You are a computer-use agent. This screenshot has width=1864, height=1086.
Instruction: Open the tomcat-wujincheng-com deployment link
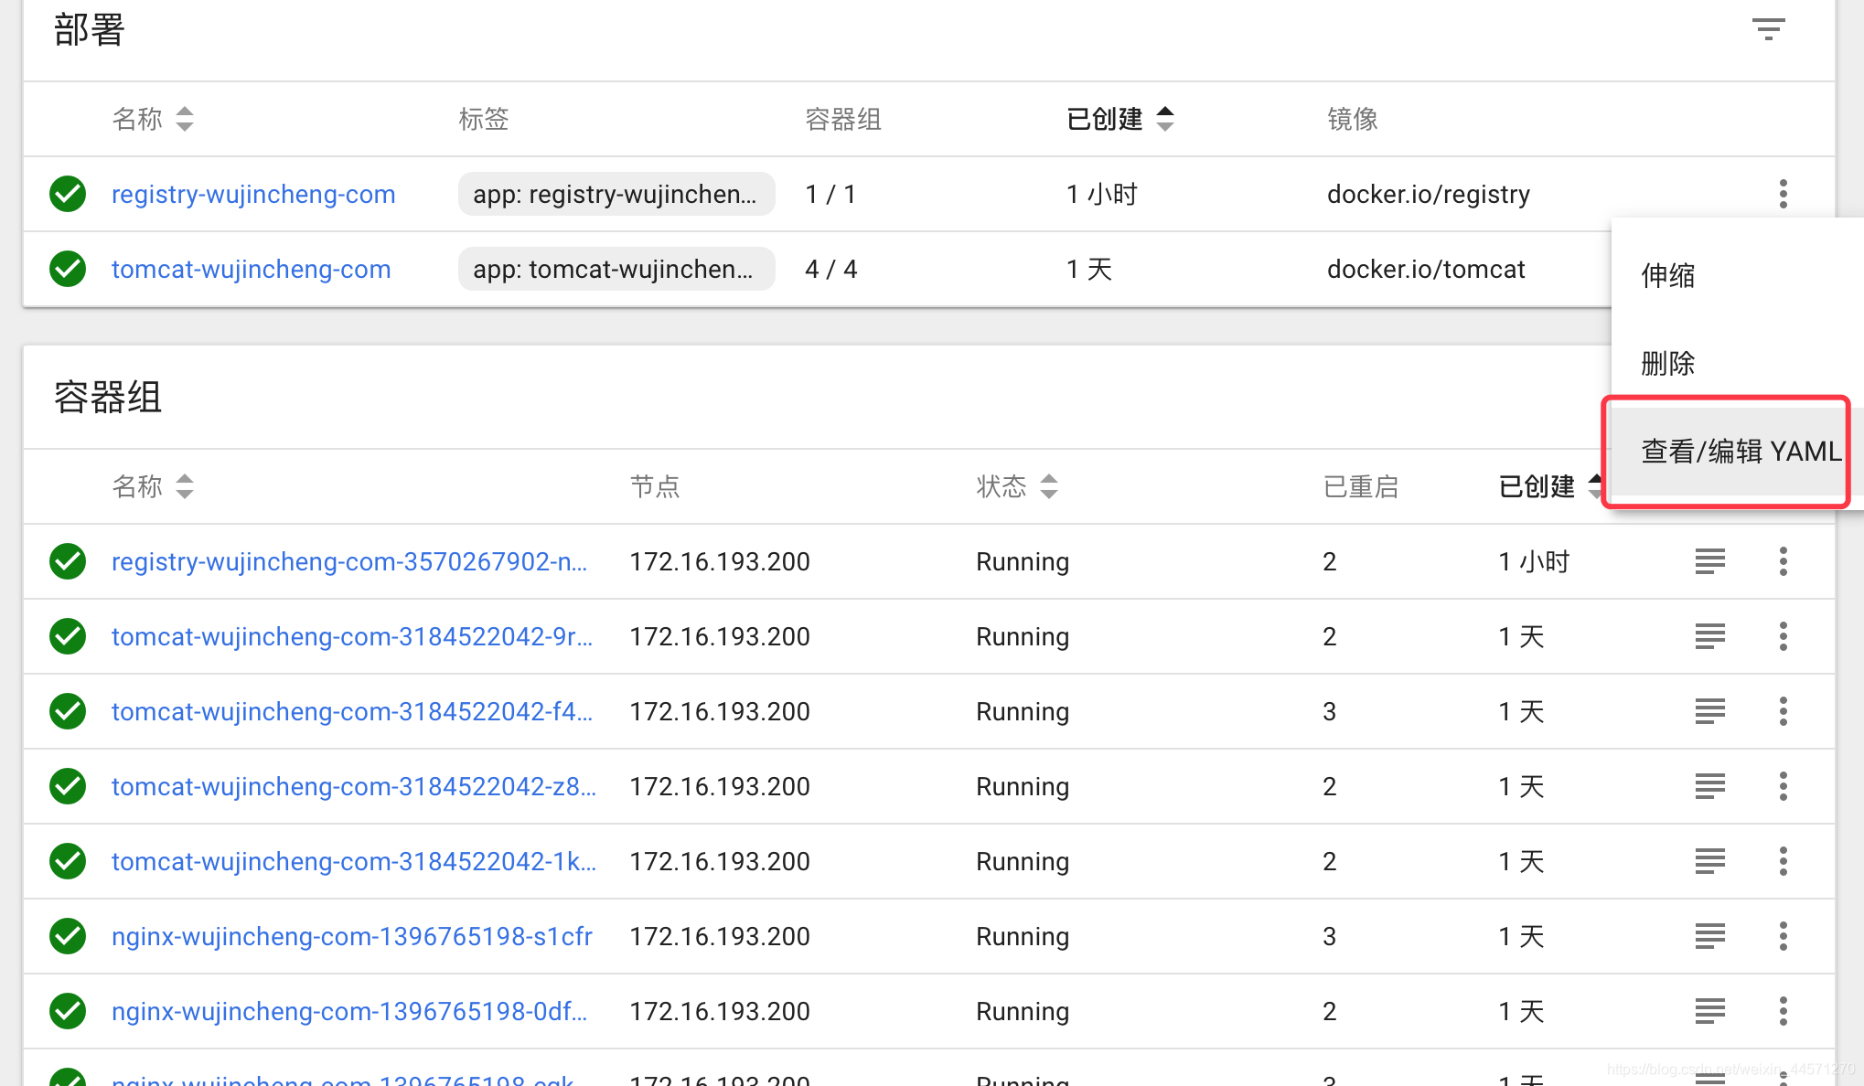click(252, 269)
